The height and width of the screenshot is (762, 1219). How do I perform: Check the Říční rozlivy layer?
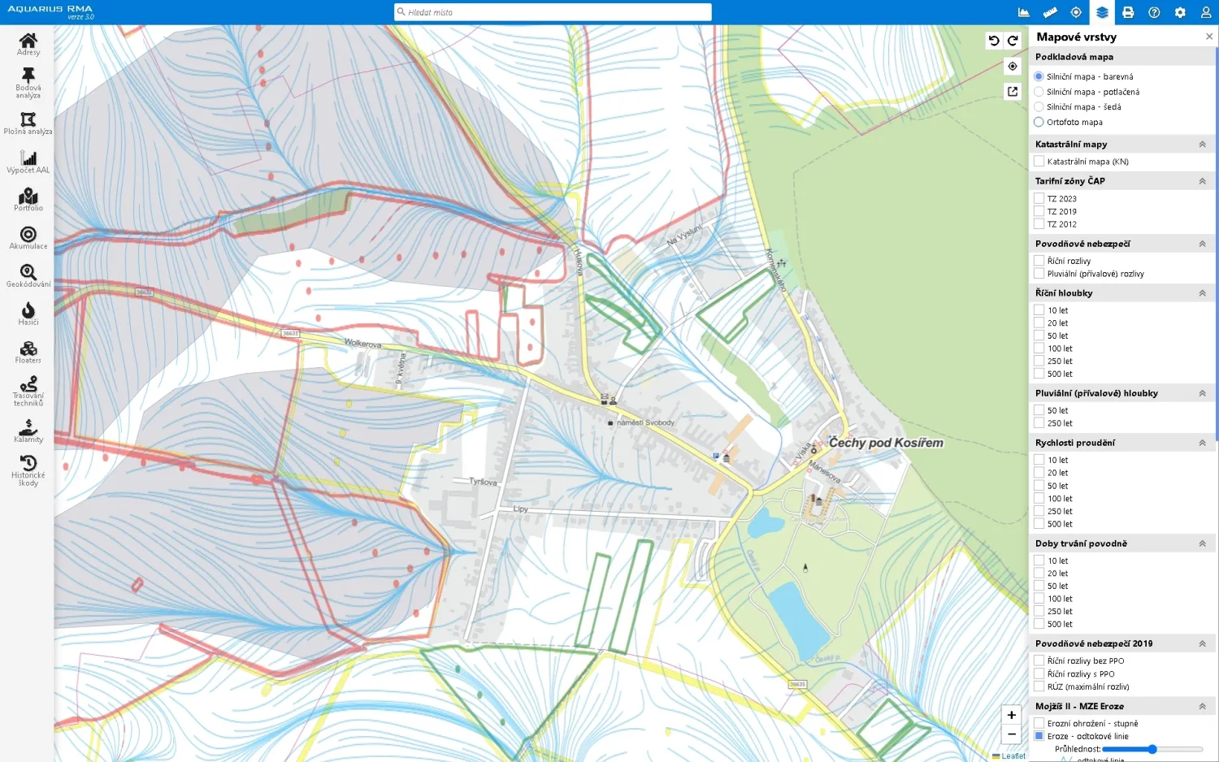(x=1039, y=260)
